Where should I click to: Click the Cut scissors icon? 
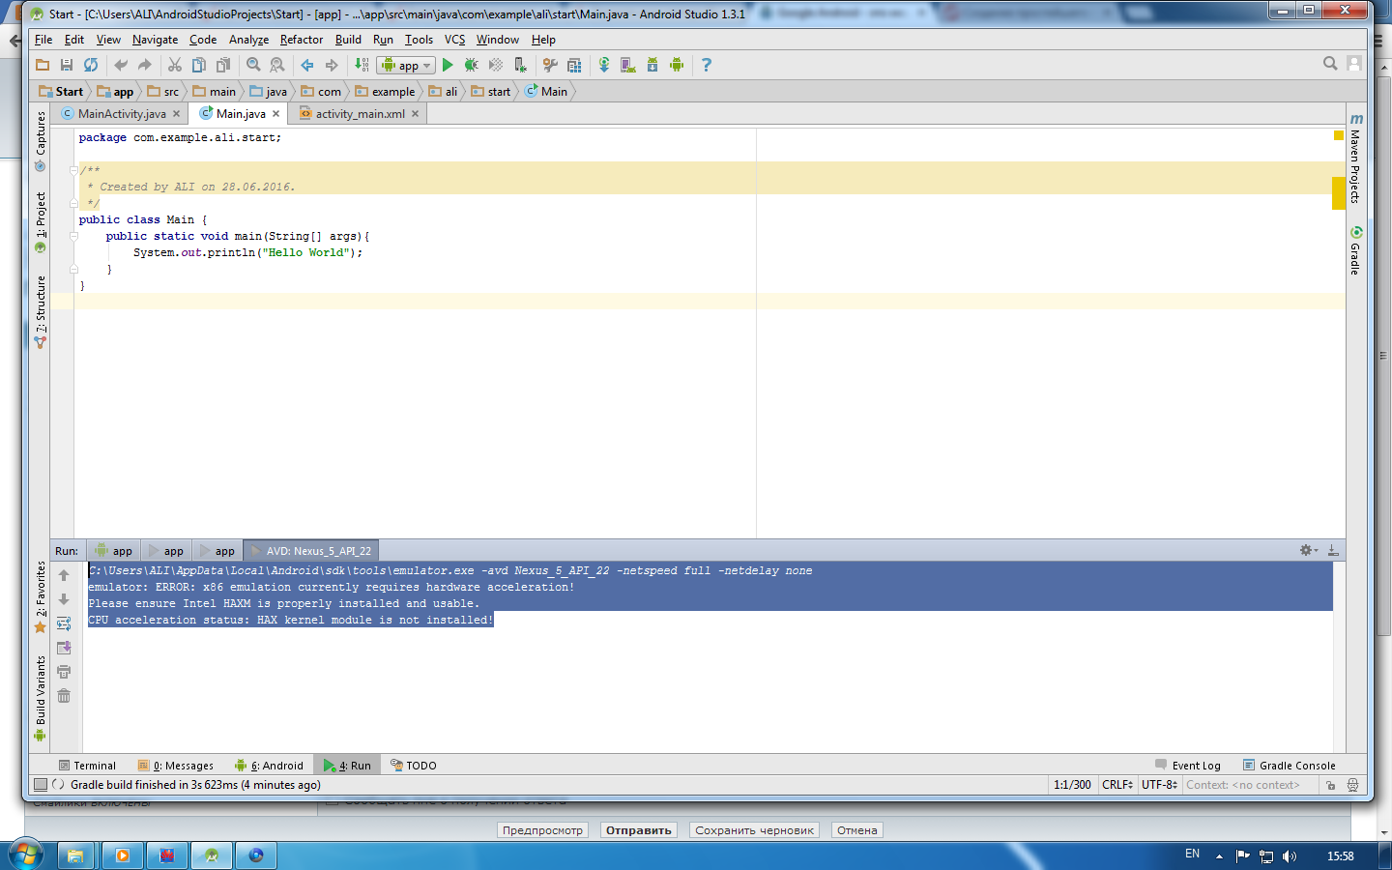pos(175,65)
